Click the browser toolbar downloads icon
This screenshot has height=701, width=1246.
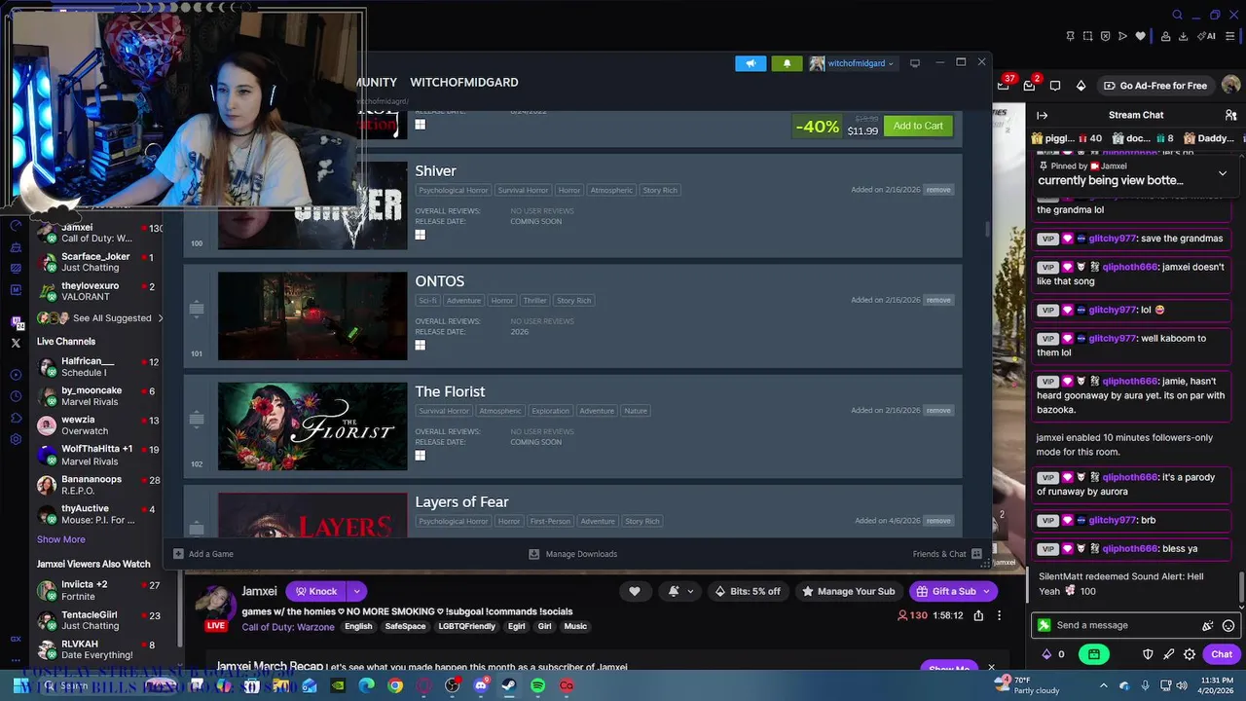[1183, 36]
